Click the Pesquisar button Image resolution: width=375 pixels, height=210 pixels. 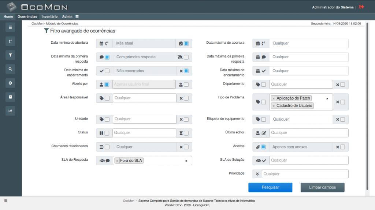pyautogui.click(x=270, y=187)
